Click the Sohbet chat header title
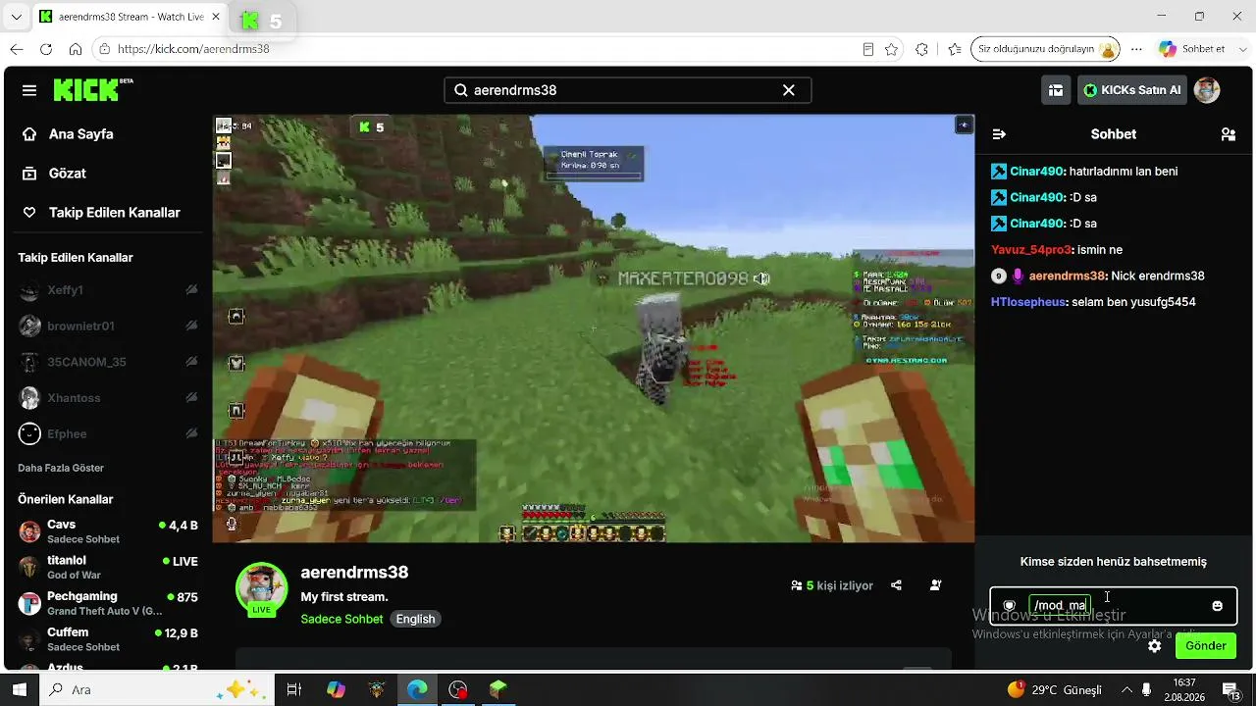This screenshot has height=706, width=1256. [1114, 134]
